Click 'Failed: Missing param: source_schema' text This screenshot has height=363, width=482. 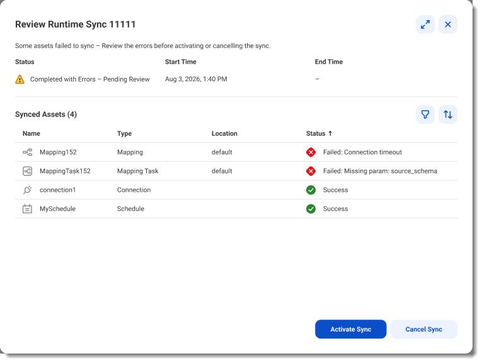click(x=380, y=171)
